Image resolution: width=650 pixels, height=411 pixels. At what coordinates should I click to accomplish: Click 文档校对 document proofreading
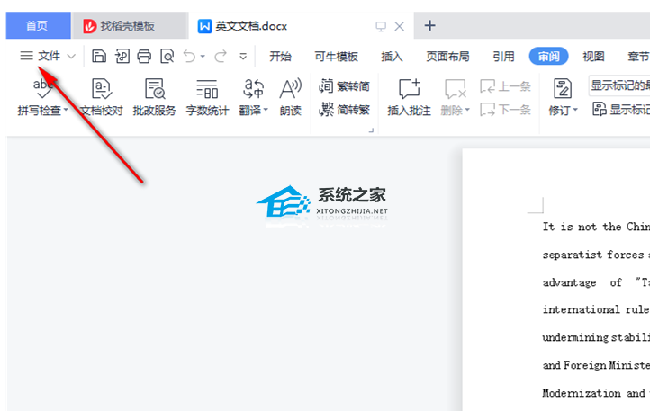(x=102, y=96)
